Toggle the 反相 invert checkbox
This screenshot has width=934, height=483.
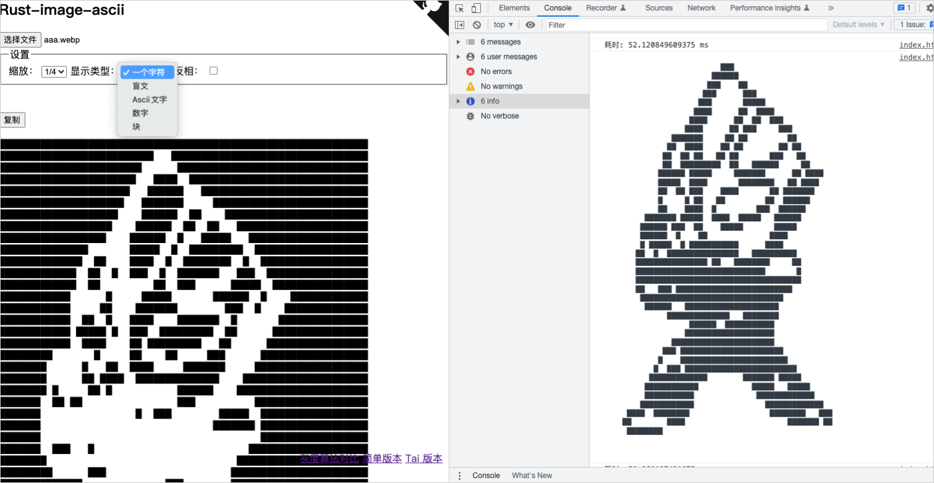(x=214, y=71)
